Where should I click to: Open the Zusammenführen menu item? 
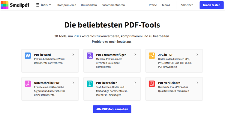[113, 5]
